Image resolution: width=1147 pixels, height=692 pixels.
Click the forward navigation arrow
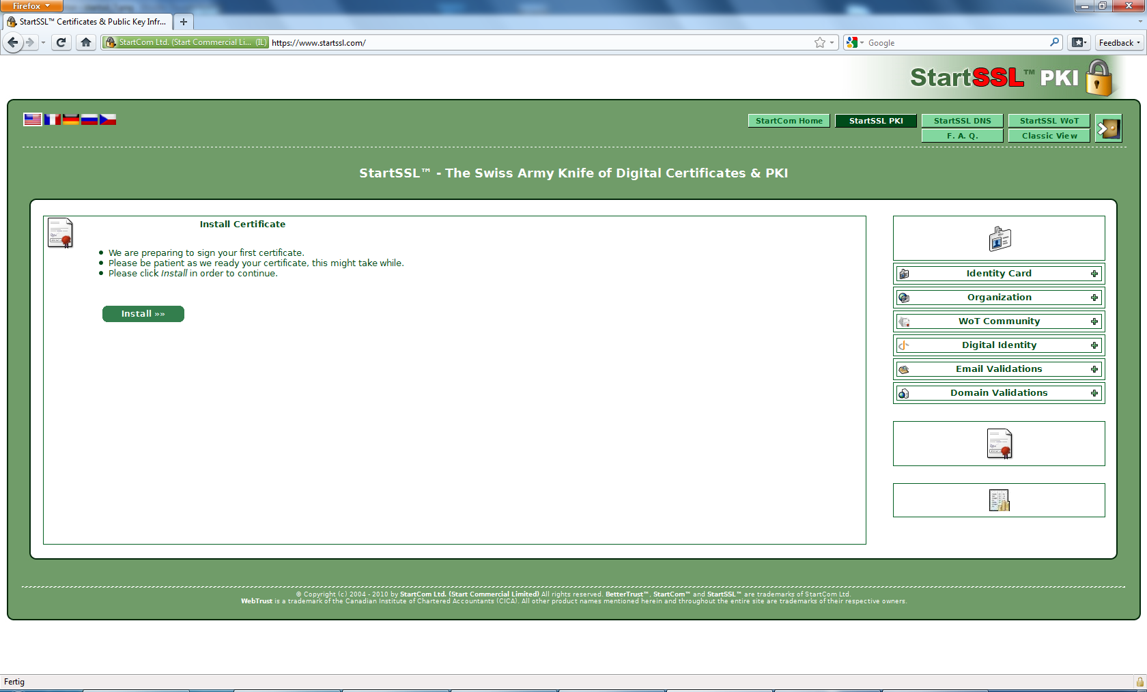click(29, 42)
